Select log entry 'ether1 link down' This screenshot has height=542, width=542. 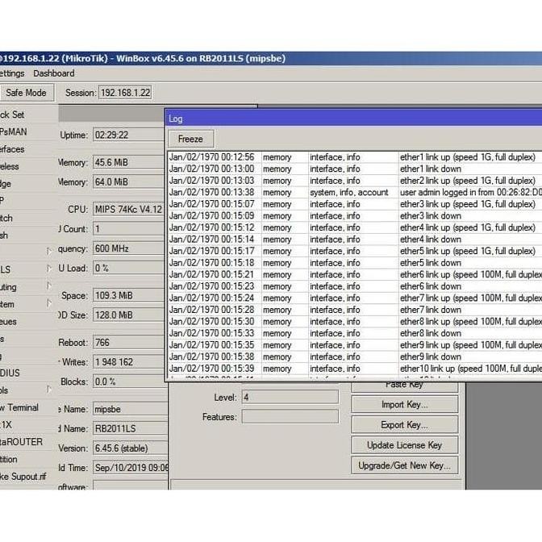(x=355, y=169)
